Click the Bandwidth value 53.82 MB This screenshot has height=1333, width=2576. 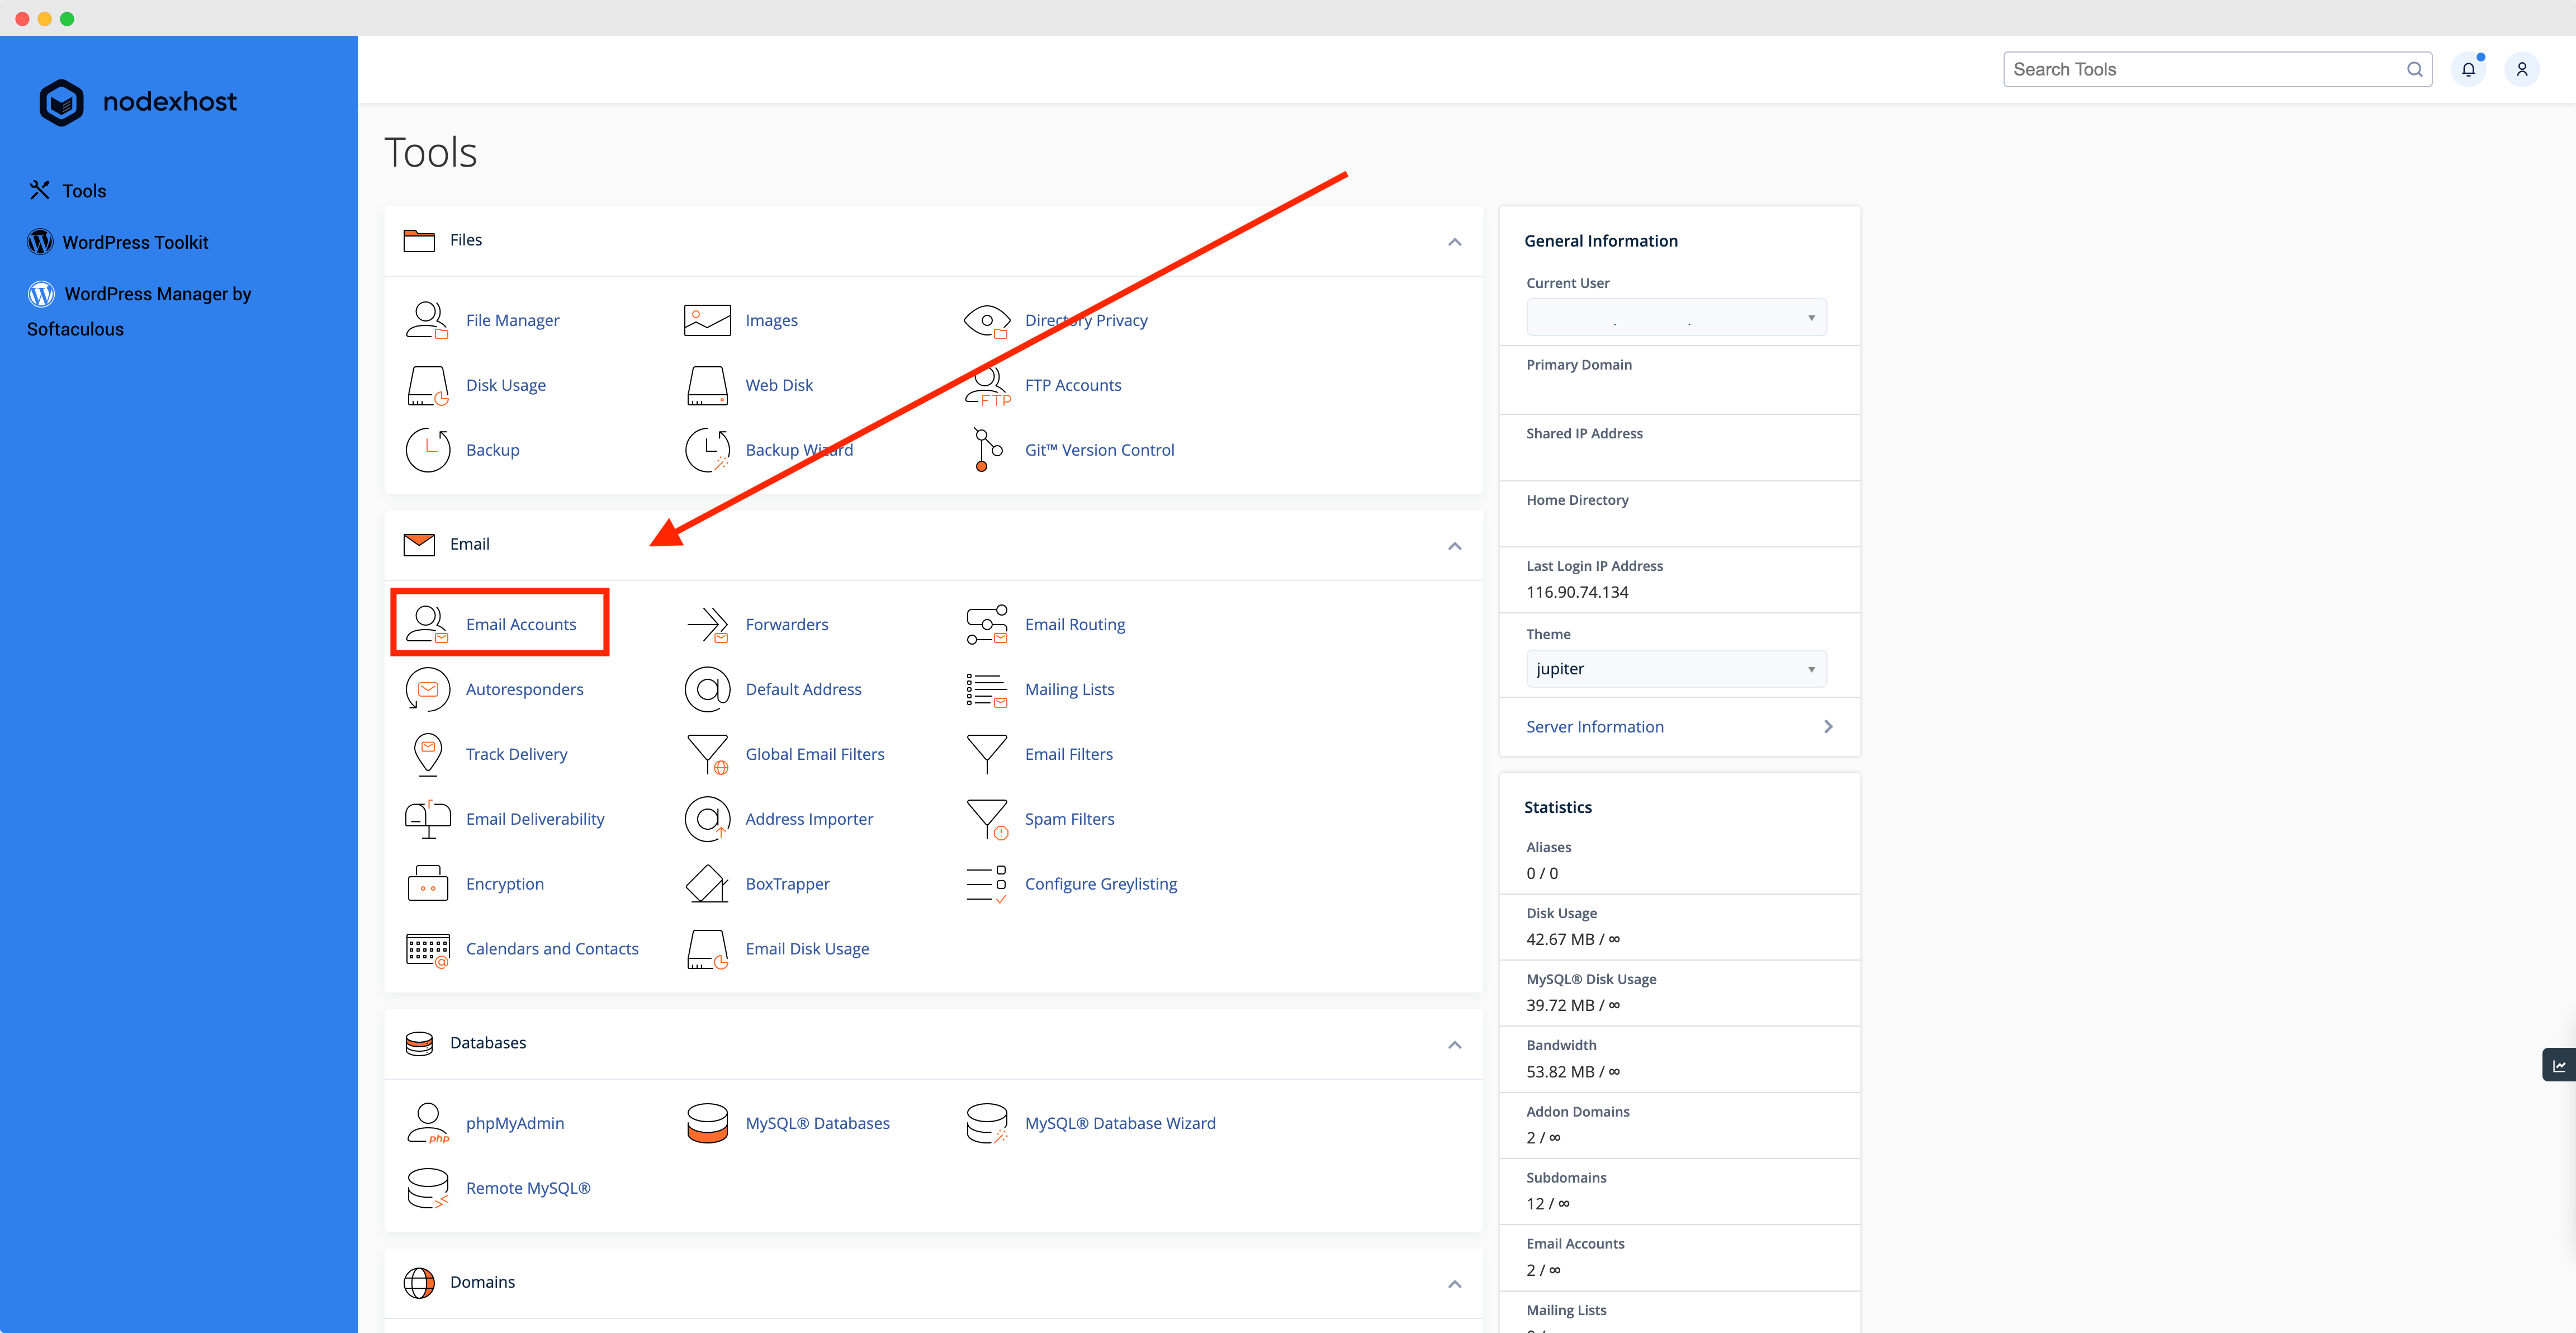[1572, 1072]
